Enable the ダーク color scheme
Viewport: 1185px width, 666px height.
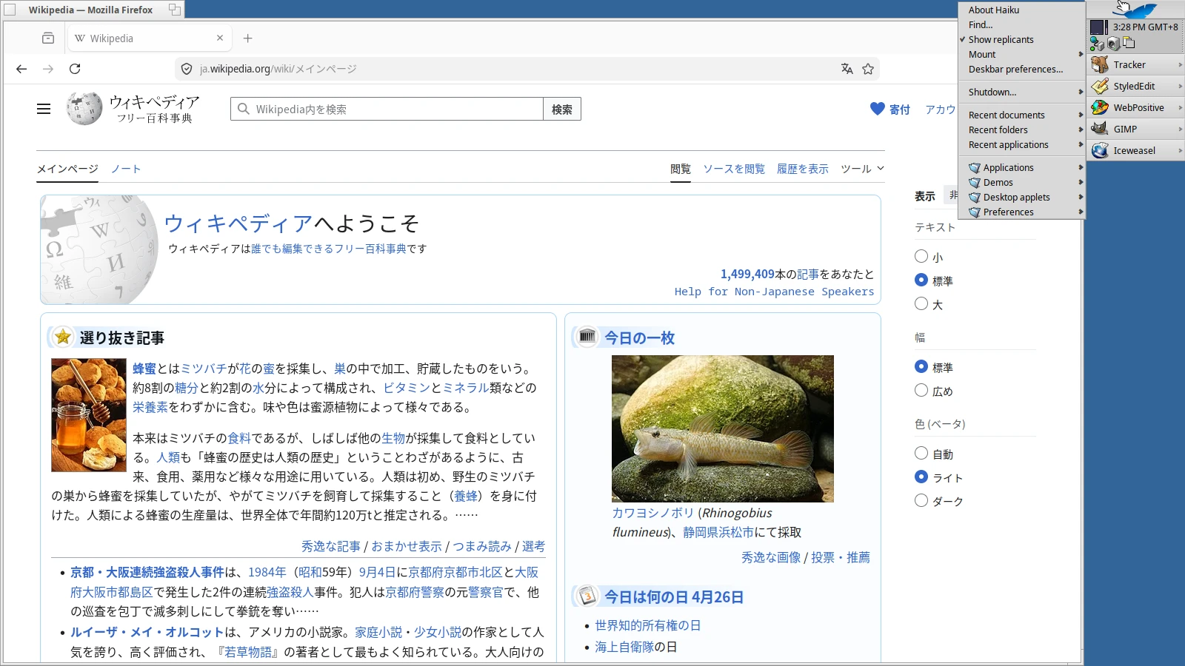(921, 501)
